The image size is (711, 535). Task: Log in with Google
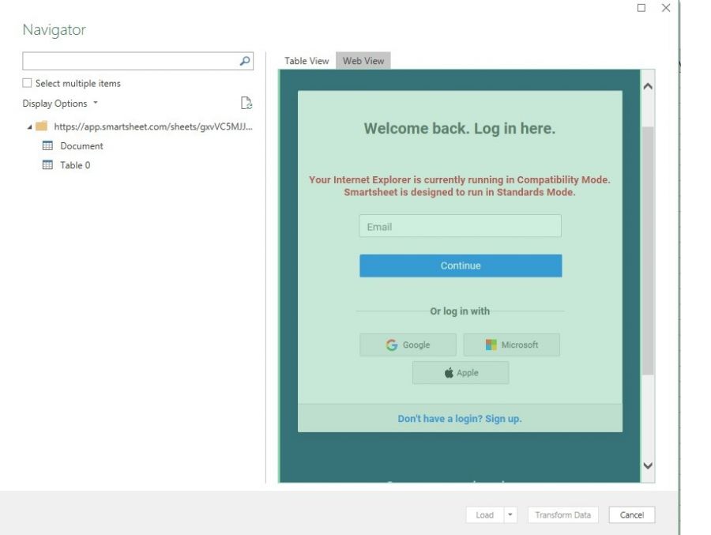(408, 345)
